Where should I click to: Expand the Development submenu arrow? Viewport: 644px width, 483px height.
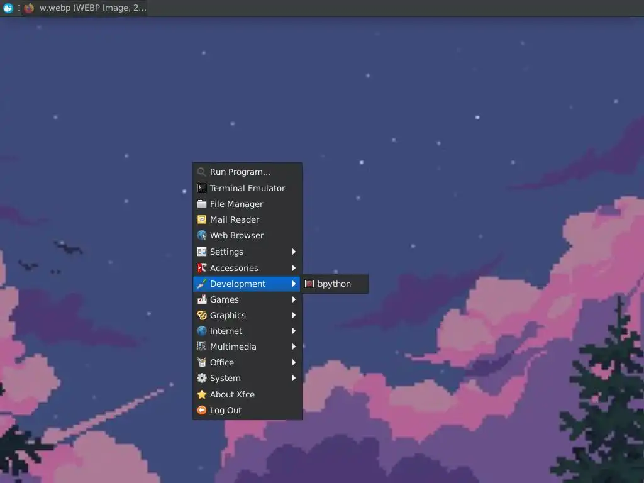tap(293, 284)
